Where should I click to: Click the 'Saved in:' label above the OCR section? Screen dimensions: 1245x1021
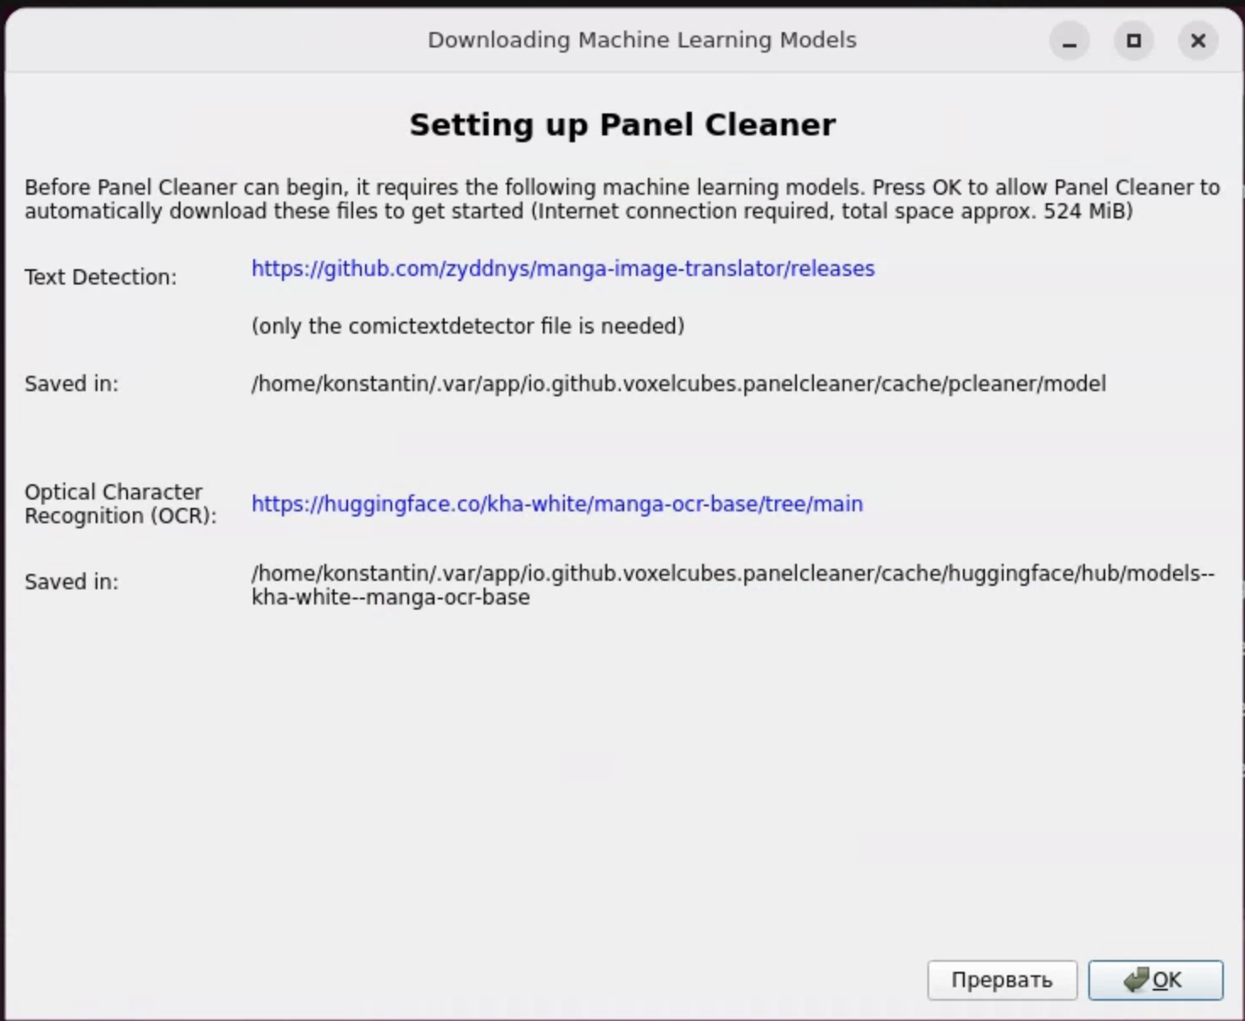71,384
